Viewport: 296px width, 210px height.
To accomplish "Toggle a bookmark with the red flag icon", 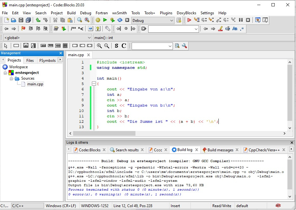I will coord(23,29).
